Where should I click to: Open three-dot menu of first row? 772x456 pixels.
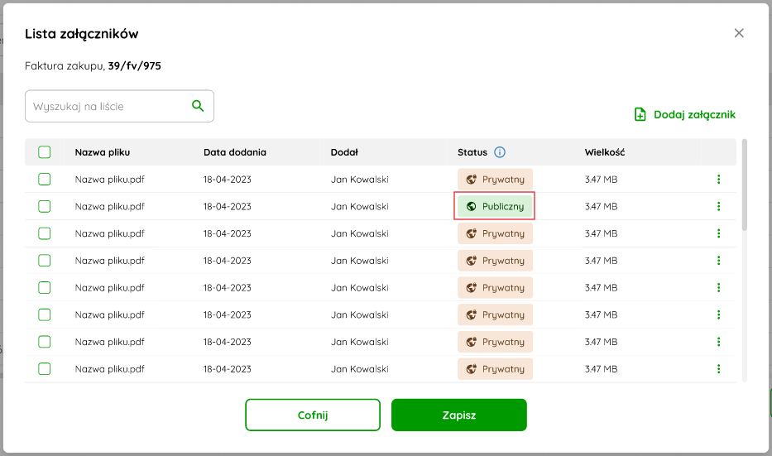pos(718,180)
